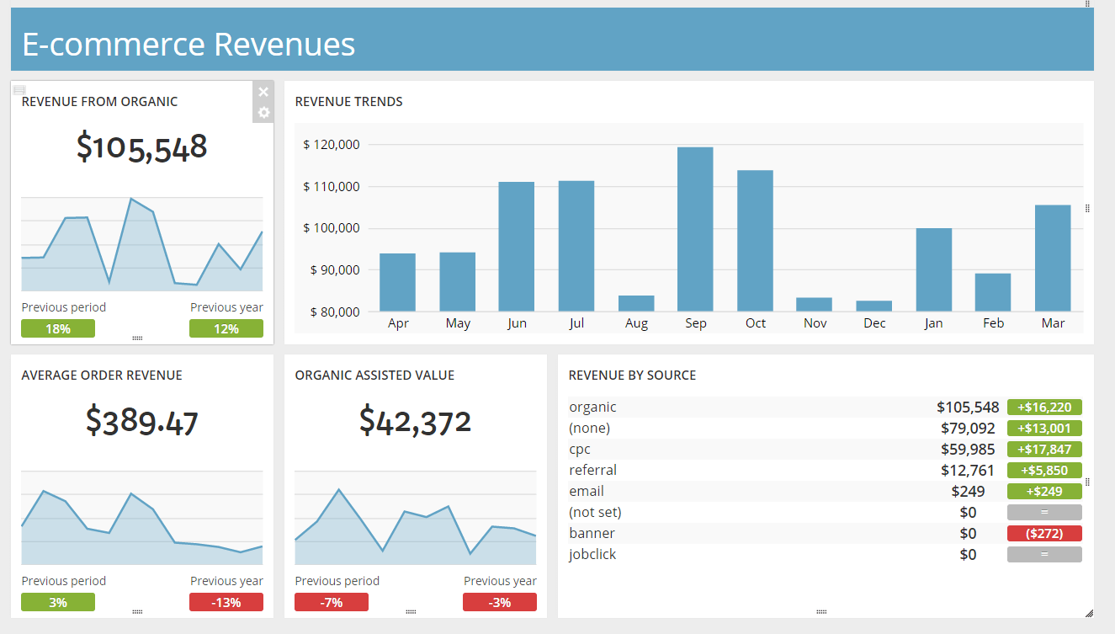Screen dimensions: 1115x634
Task: Click resize grip at bottom of Revenue From Organic widget
Action: (138, 338)
